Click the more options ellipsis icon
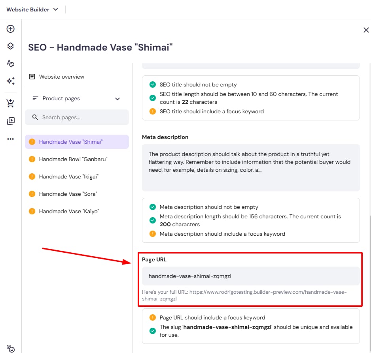 [x=11, y=139]
